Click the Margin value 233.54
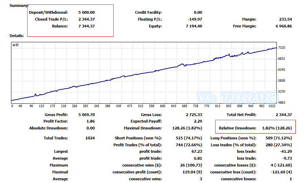305x183 pixels. coord(285,19)
